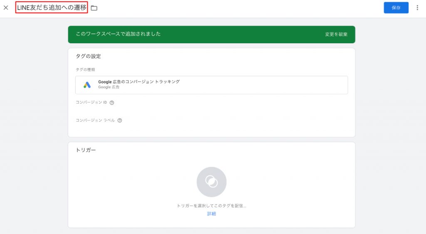The image size is (426, 234).
Task: Close the tag editor with the X icon
Action: tap(6, 7)
